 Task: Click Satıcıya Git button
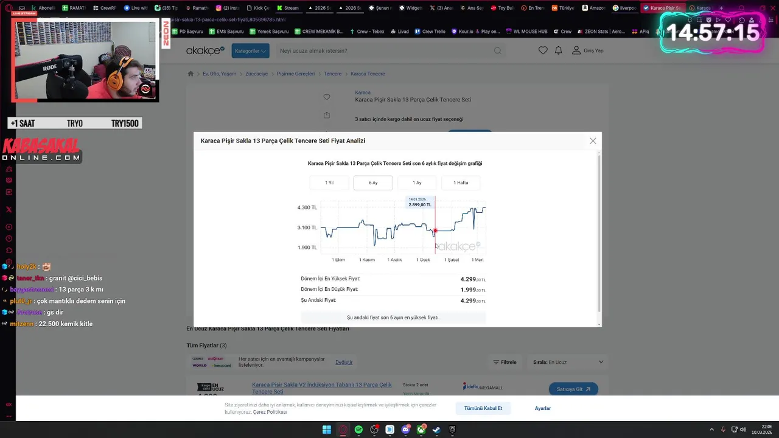[573, 389]
